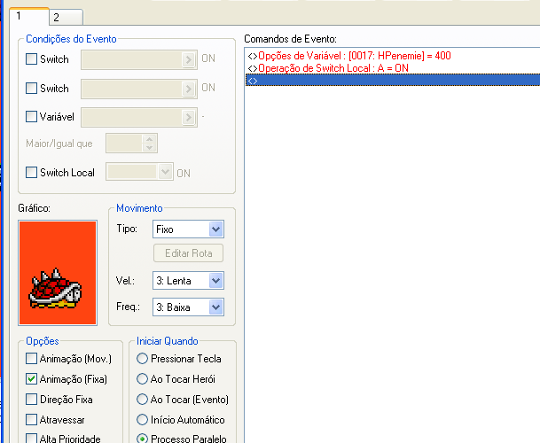Enable the Direção Fixa option

pos(31,400)
